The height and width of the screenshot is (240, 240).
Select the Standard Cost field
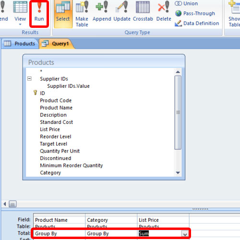(56, 122)
